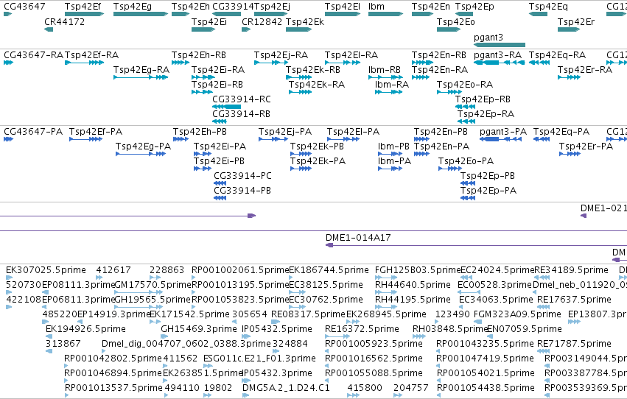Viewport: 627px width, 399px height.
Task: Select transcript lbm-RB label
Action: point(385,69)
